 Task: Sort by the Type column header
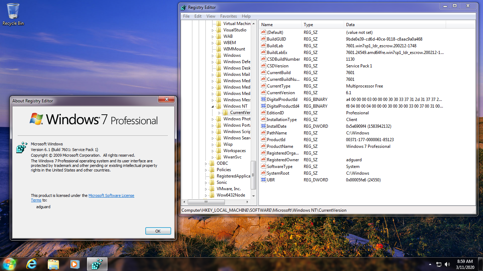point(323,25)
